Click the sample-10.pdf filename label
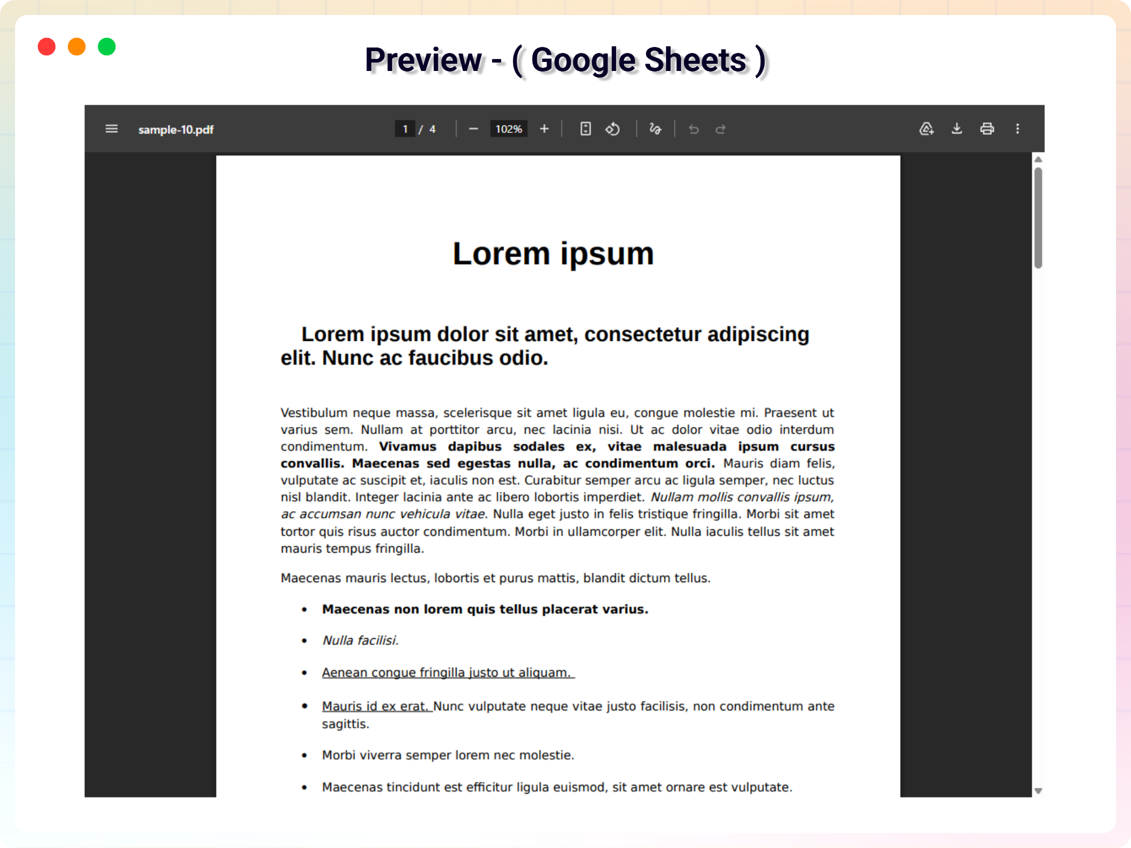Viewport: 1131px width, 848px height. (176, 129)
